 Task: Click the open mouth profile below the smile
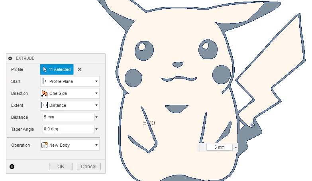(x=177, y=108)
